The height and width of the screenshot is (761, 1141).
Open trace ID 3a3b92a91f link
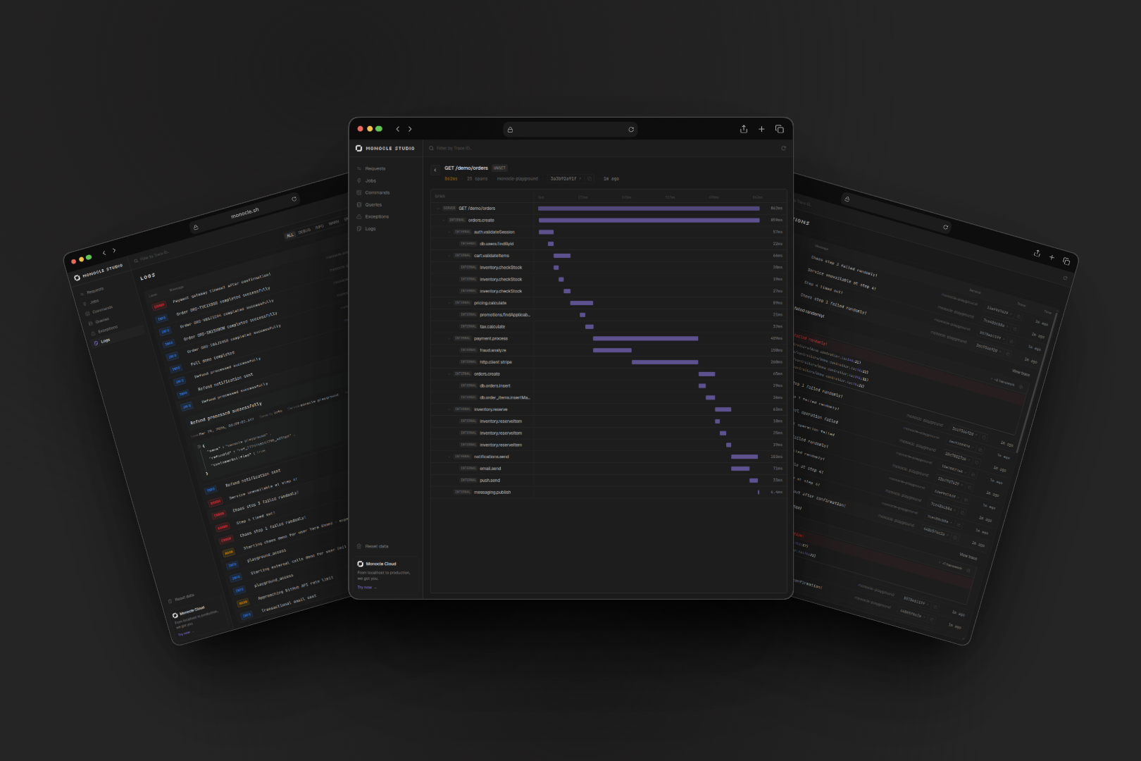566,179
